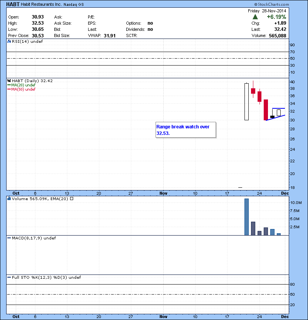
Task: Click the 40 price axis label
Action: [293, 82]
